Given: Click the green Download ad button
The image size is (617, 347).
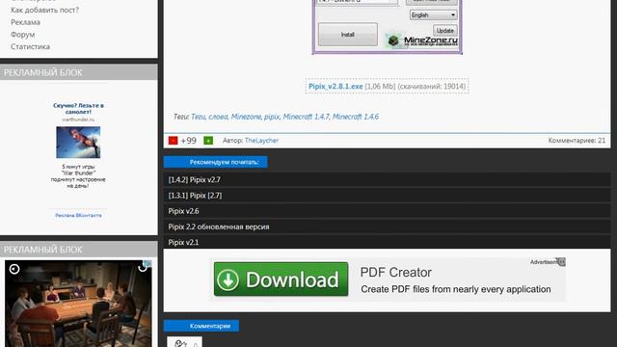Looking at the screenshot, I should pyautogui.click(x=281, y=280).
